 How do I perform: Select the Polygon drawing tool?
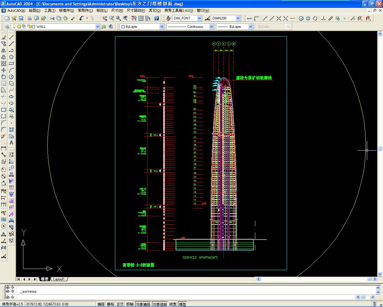click(x=11, y=57)
